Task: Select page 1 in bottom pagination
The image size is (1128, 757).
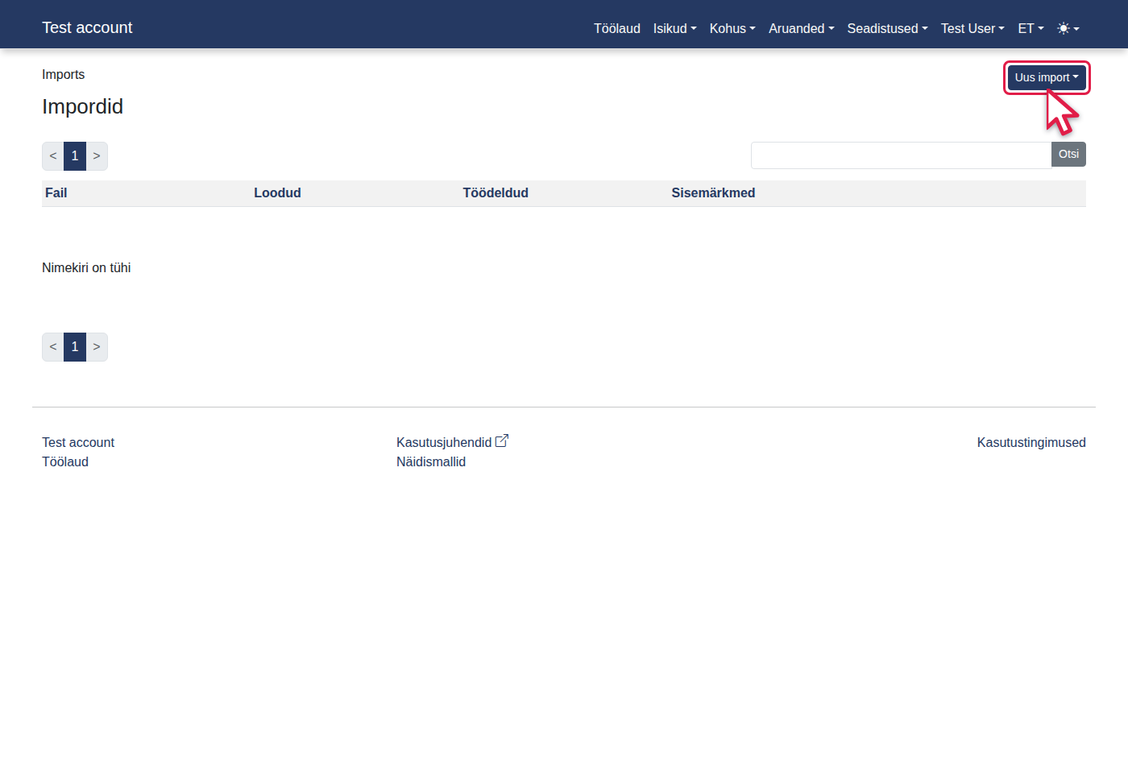Action: 75,347
